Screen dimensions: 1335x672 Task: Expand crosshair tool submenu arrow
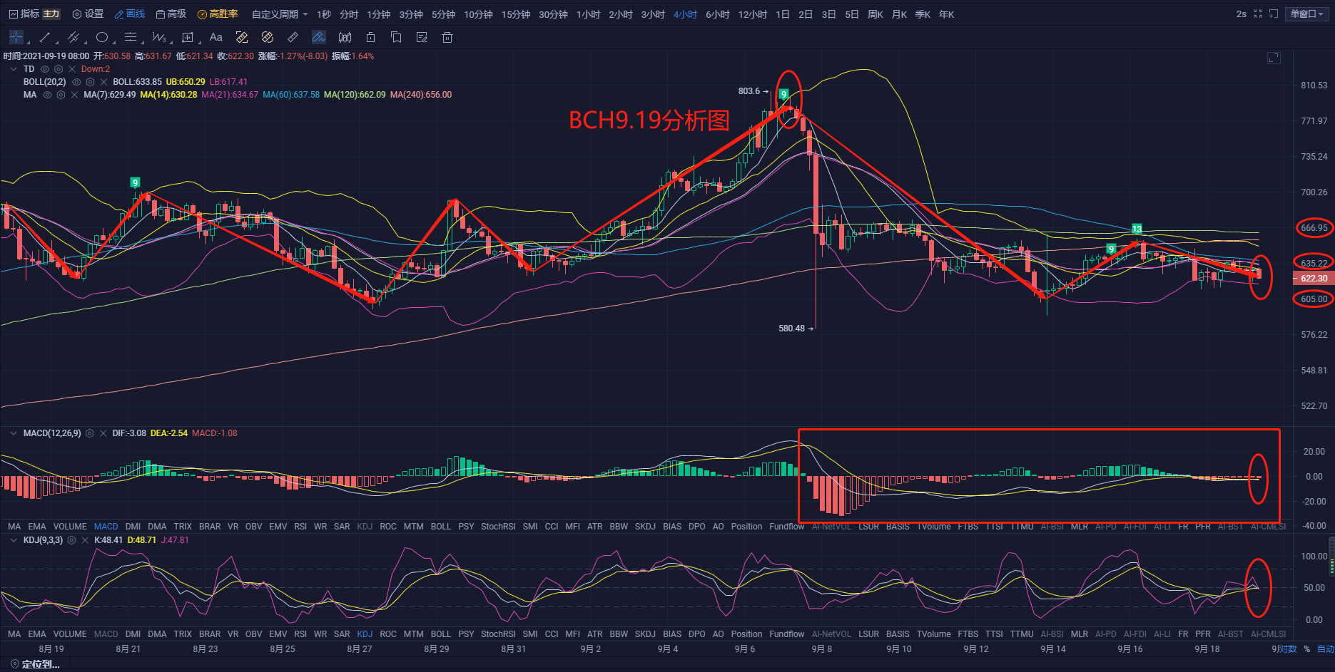pos(27,43)
